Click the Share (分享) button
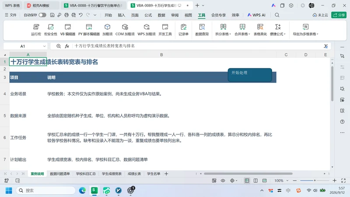 [339, 15]
